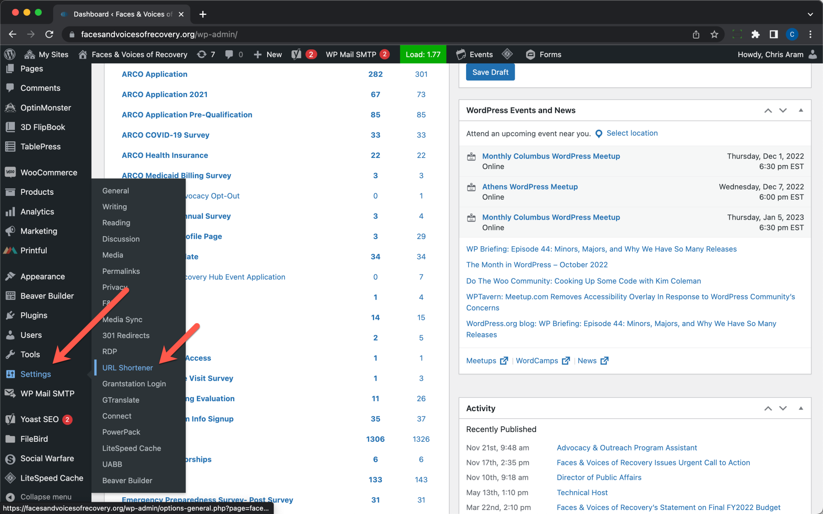The image size is (823, 514).
Task: Click the bookmark star icon in address bar
Action: tap(714, 35)
